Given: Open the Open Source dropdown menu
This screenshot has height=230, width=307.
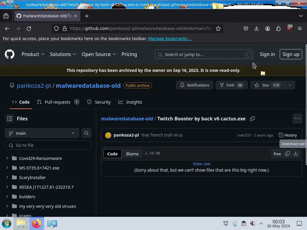Looking at the screenshot, I should click(99, 55).
